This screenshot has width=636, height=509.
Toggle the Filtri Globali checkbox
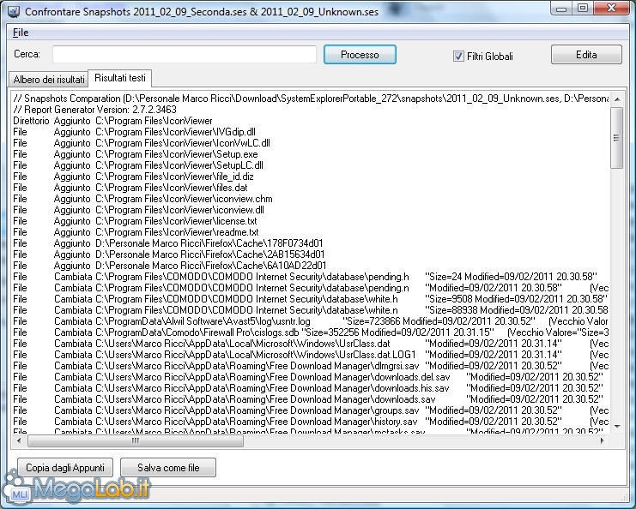click(458, 56)
